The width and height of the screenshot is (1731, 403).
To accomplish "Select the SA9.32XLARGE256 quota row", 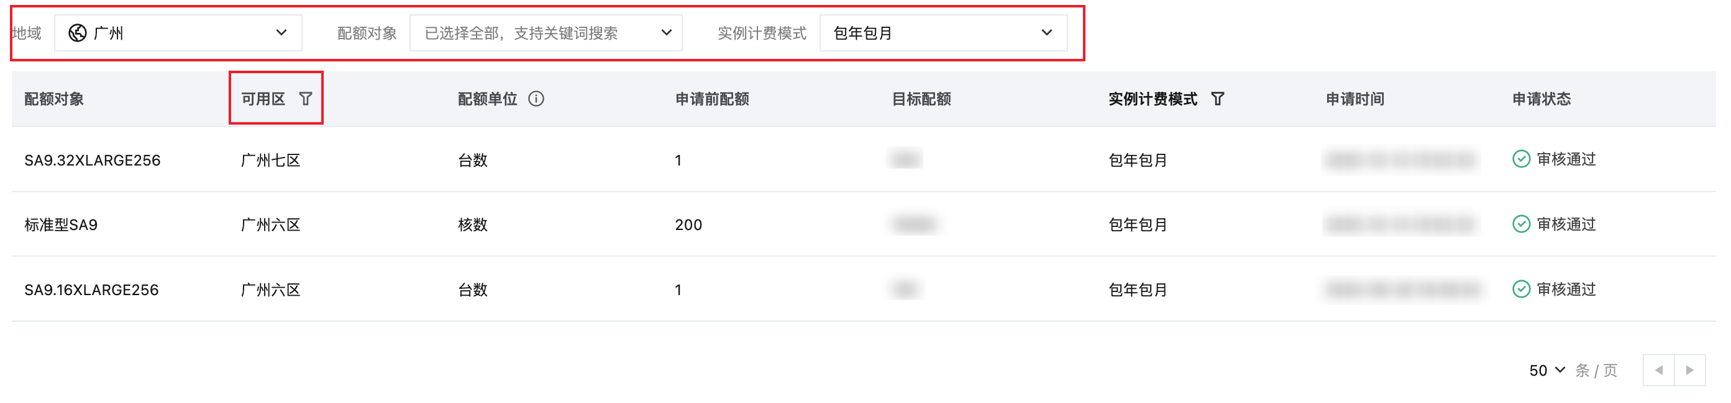I will pos(92,160).
